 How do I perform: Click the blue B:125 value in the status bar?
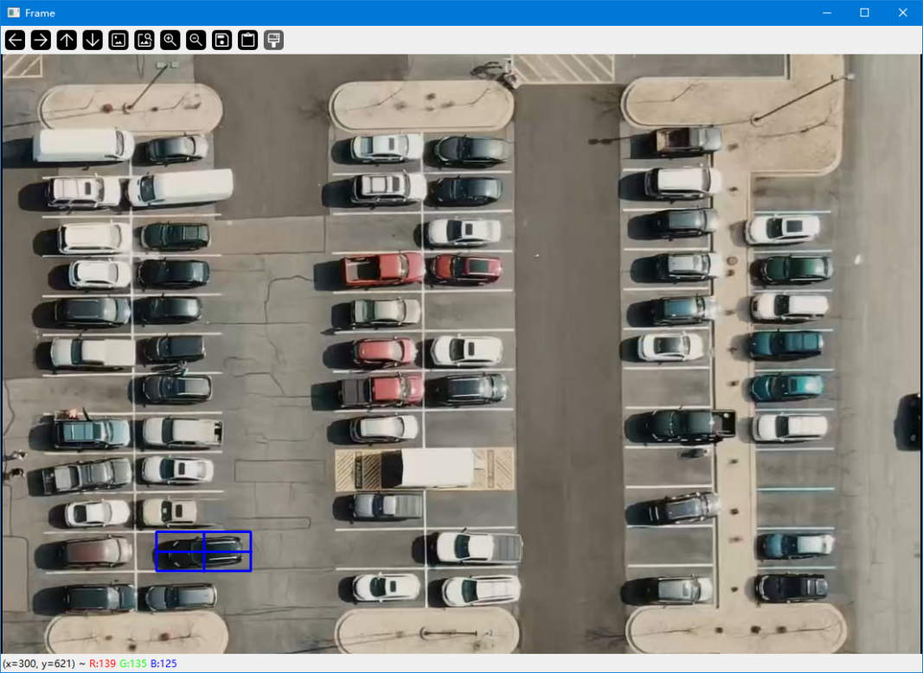tap(163, 663)
